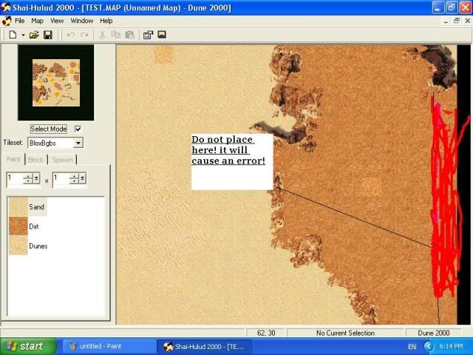Screen dimensions: 473x355
Task: Click the minimap preview thumbnail
Action: pyautogui.click(x=56, y=83)
